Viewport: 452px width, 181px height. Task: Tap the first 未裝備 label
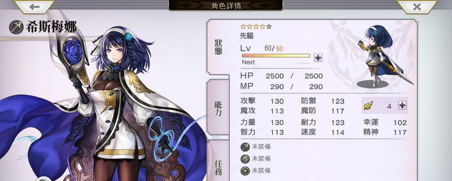click(261, 147)
